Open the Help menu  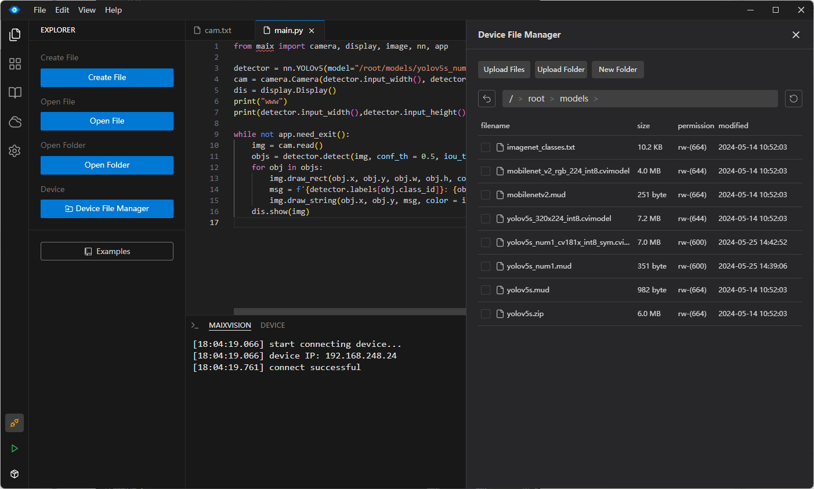pos(113,10)
